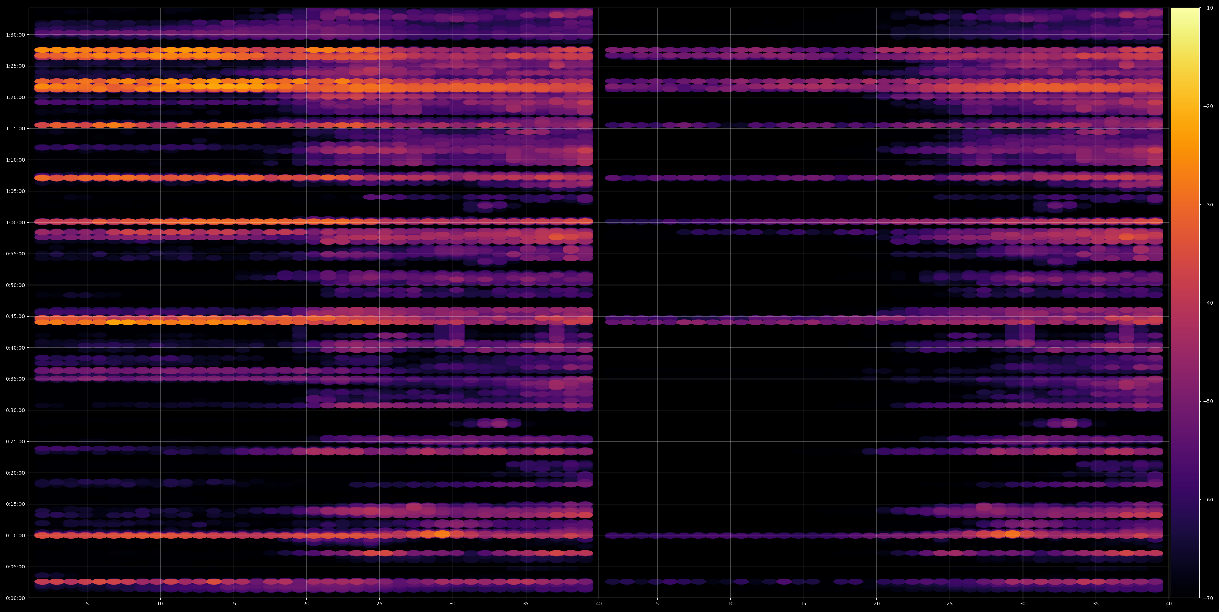Click x-axis label 30 under the left heatmap
Screen dimensions: 1219x612
coord(452,604)
